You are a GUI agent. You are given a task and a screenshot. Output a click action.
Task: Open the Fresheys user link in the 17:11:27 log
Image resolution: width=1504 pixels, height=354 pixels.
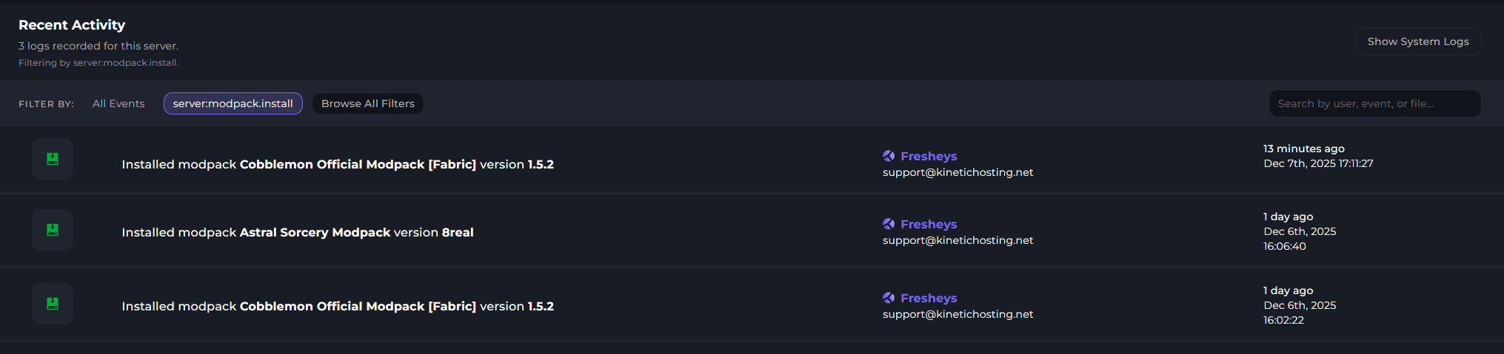(x=929, y=156)
